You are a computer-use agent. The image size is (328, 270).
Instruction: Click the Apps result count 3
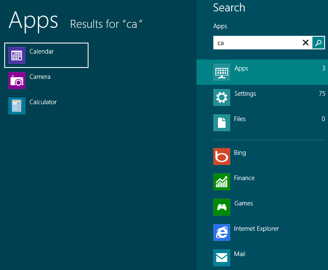click(x=324, y=68)
